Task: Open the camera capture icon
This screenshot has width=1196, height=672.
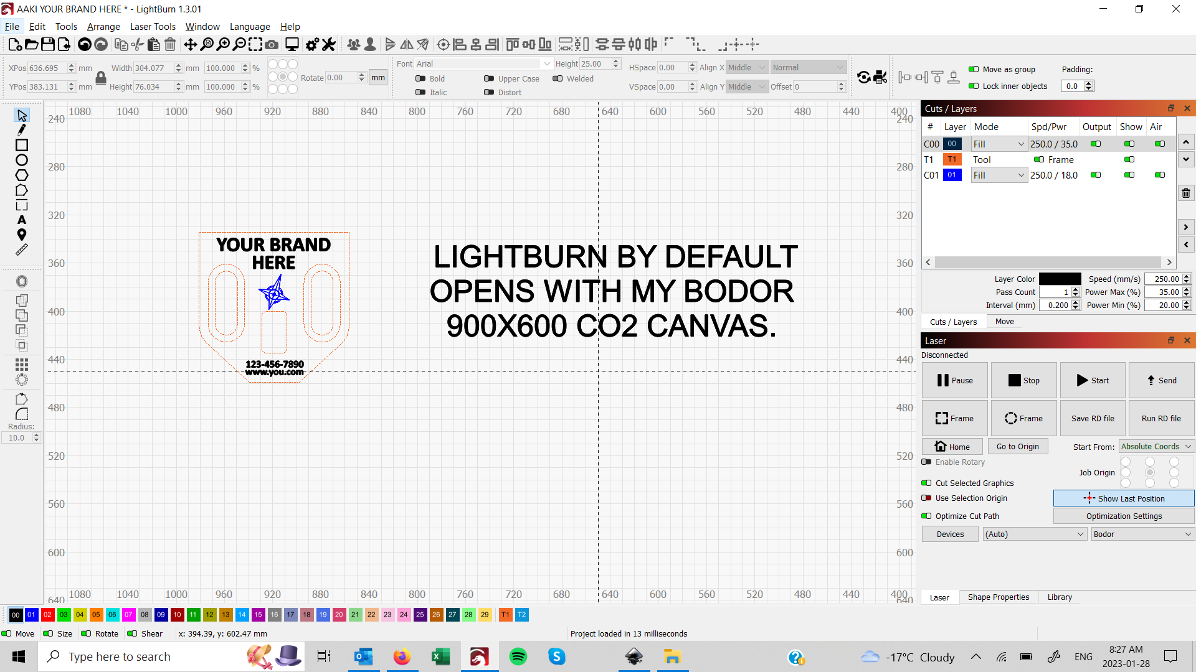Action: (x=272, y=44)
